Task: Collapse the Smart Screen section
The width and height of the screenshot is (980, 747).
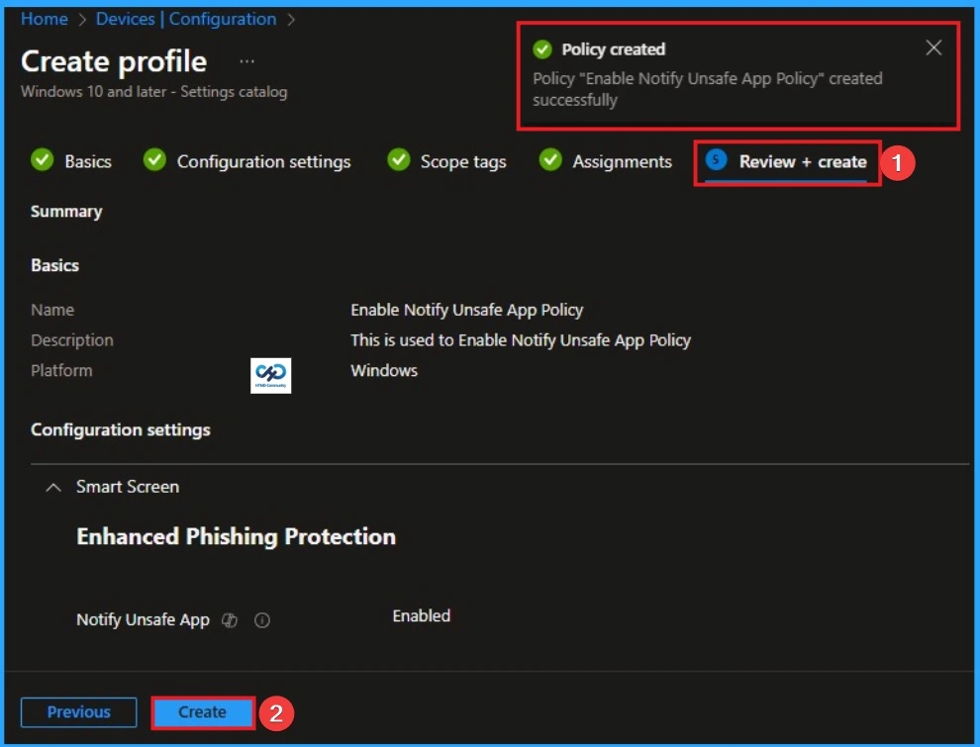Action: [x=52, y=486]
